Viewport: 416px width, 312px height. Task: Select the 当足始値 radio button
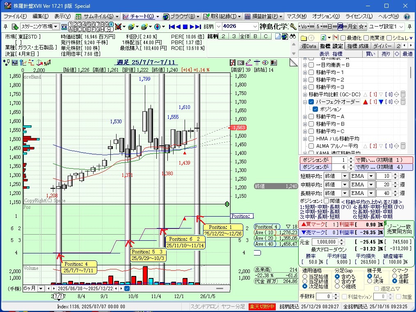(304, 276)
